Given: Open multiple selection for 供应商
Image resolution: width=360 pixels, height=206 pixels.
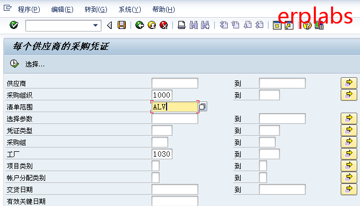Looking at the screenshot, I should (349, 83).
